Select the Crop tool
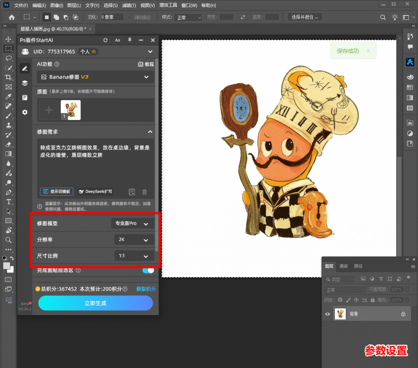This screenshot has width=418, height=368. point(9,77)
